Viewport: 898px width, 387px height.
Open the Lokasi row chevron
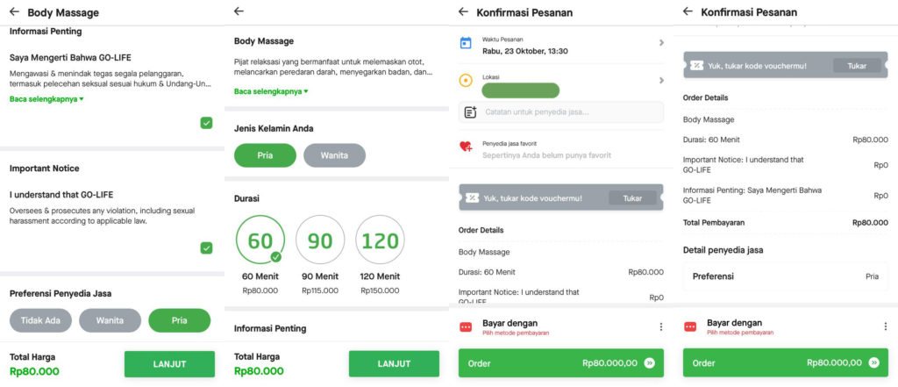[x=661, y=81]
